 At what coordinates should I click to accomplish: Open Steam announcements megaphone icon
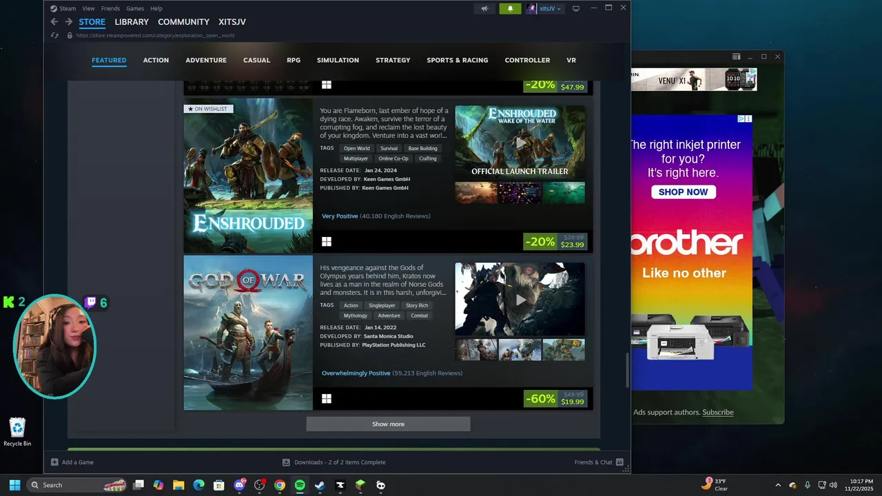pos(484,8)
